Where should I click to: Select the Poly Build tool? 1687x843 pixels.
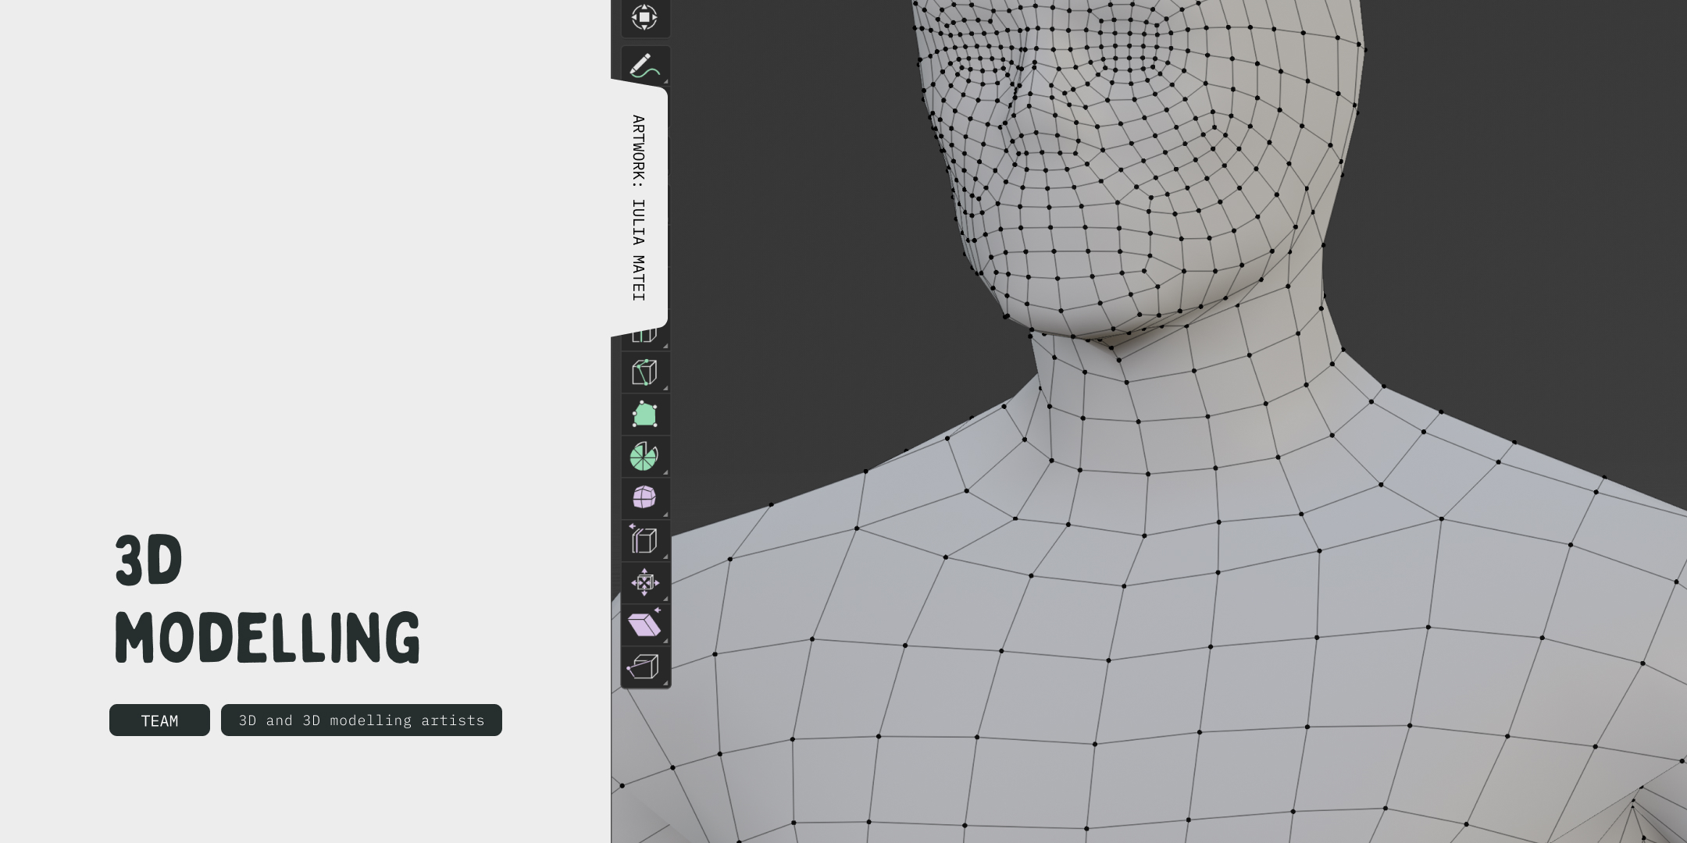pyautogui.click(x=645, y=414)
